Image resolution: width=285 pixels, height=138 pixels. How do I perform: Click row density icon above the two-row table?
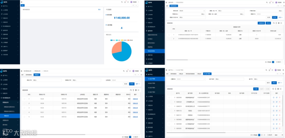tap(276, 23)
